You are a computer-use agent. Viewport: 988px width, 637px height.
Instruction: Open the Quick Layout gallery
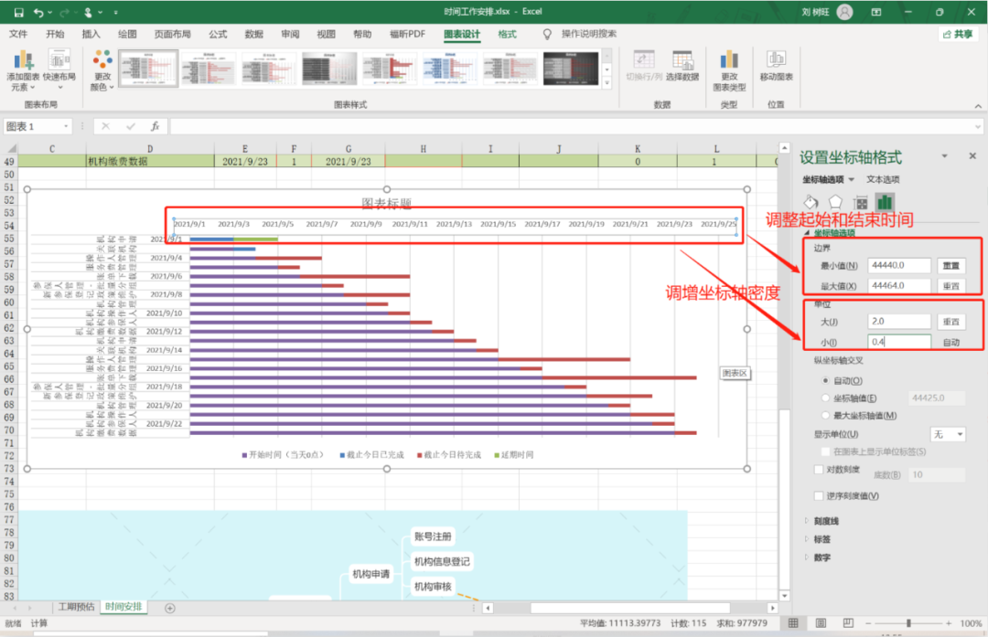tap(59, 70)
